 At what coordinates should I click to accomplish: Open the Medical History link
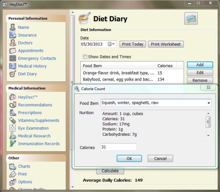(x=32, y=66)
